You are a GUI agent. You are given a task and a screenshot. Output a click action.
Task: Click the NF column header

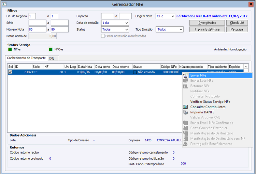[x=54, y=67]
